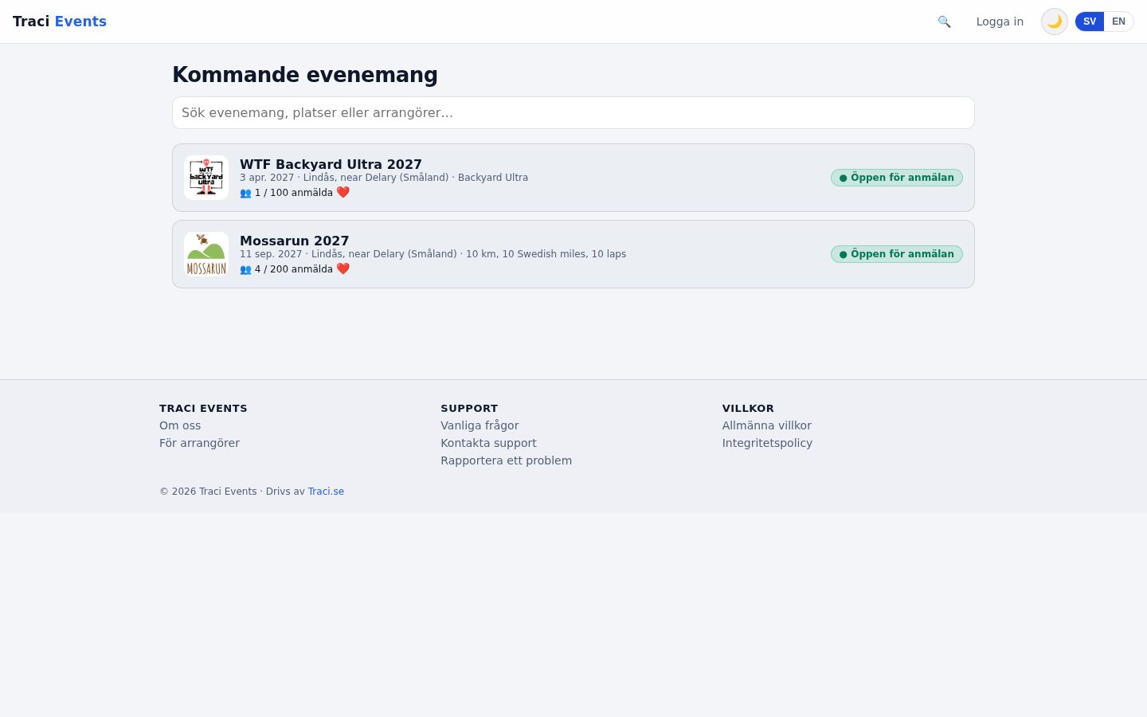This screenshot has width=1147, height=717.
Task: Toggle dark mode with moon icon
Action: pyautogui.click(x=1055, y=22)
